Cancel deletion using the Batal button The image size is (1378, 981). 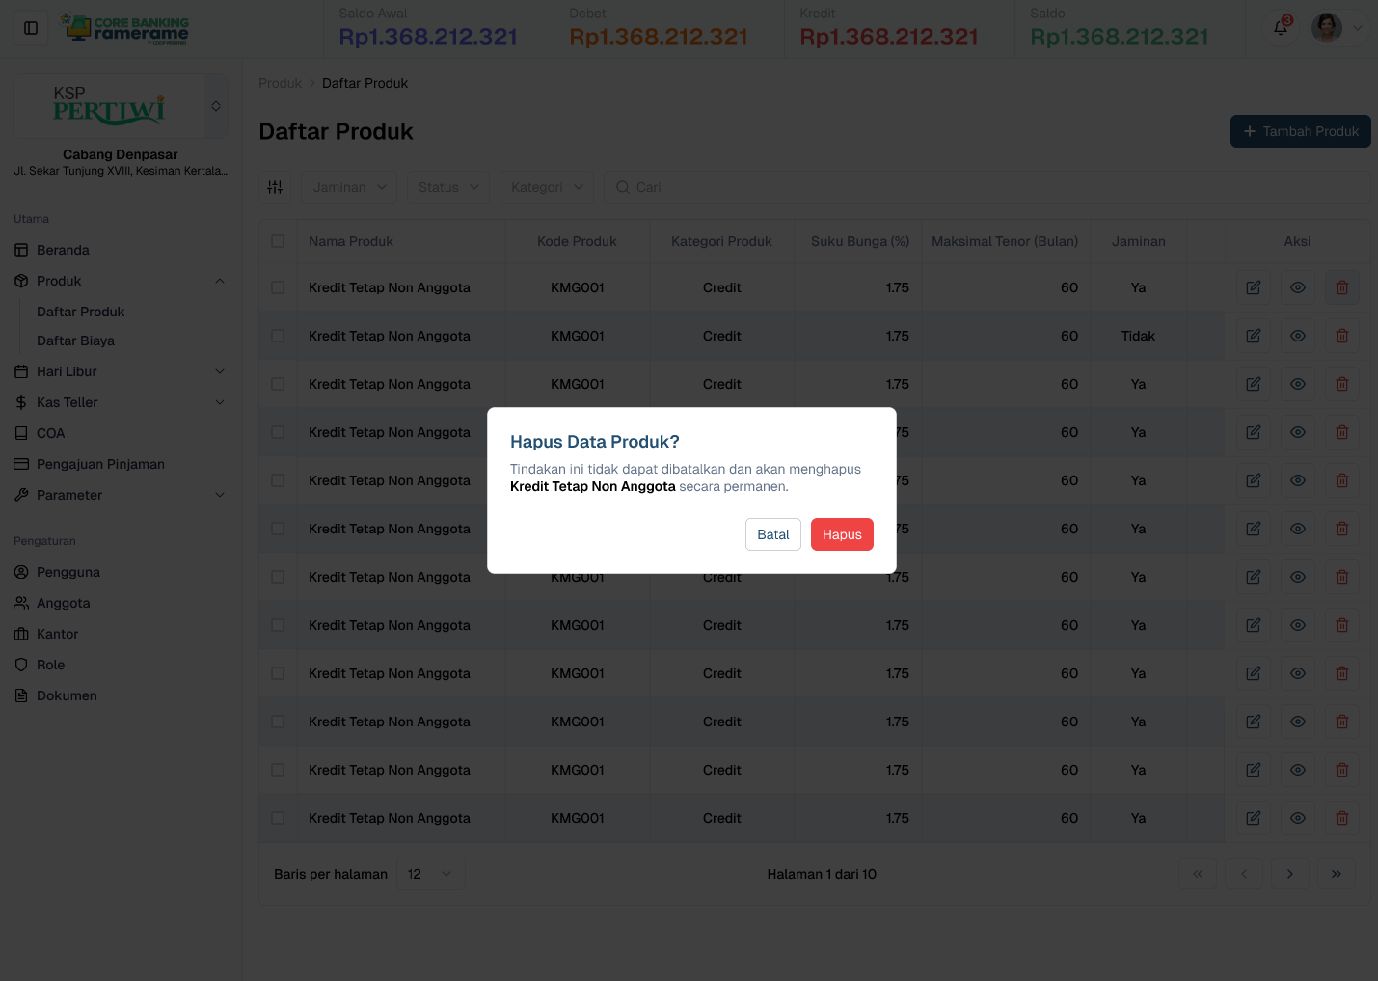click(x=772, y=533)
